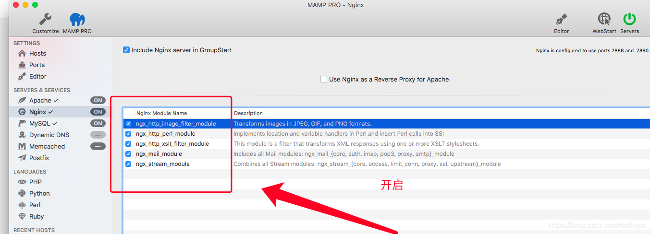Image resolution: width=650 pixels, height=234 pixels.
Task: Open Python language settings
Action: [39, 193]
